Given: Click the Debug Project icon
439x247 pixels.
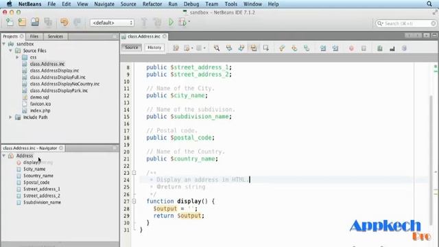Looking at the screenshot, I should tap(182, 22).
